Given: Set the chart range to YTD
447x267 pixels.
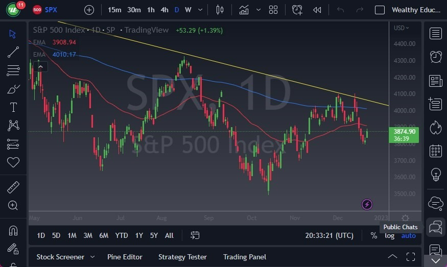Looking at the screenshot, I should pos(122,235).
